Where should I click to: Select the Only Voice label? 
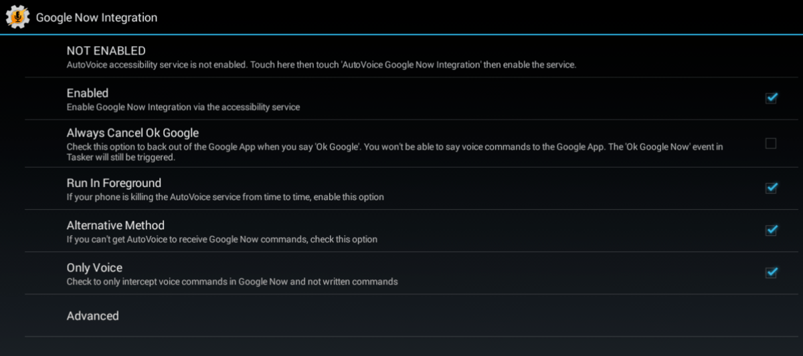coord(94,268)
